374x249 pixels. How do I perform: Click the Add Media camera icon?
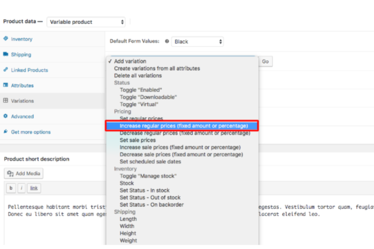10,173
